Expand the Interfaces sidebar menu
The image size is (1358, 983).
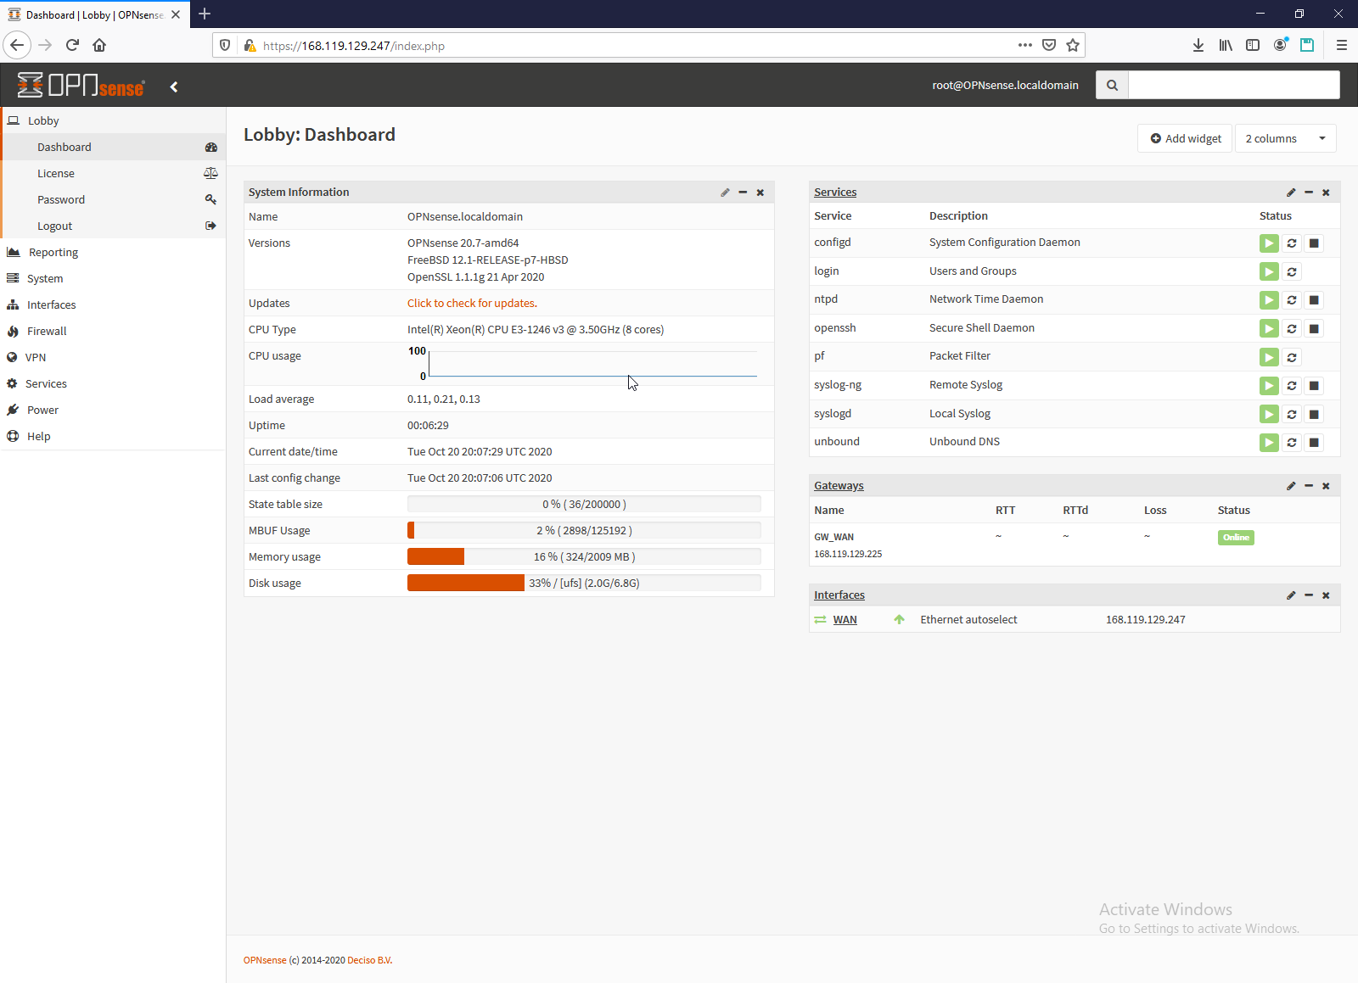113,304
